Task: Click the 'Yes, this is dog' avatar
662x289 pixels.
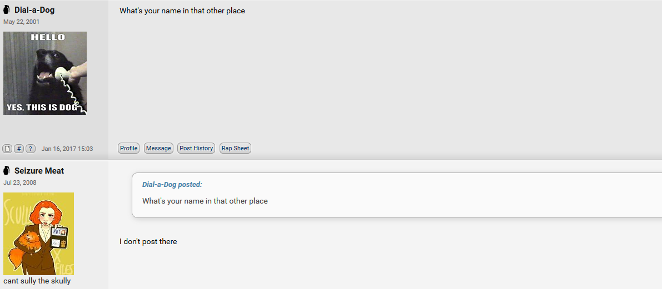Action: pyautogui.click(x=45, y=73)
